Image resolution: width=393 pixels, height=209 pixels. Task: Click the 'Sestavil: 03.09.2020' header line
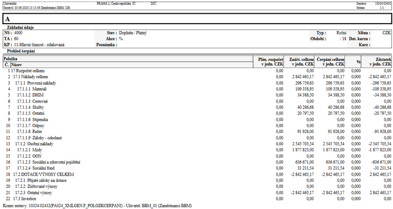coord(37,7)
